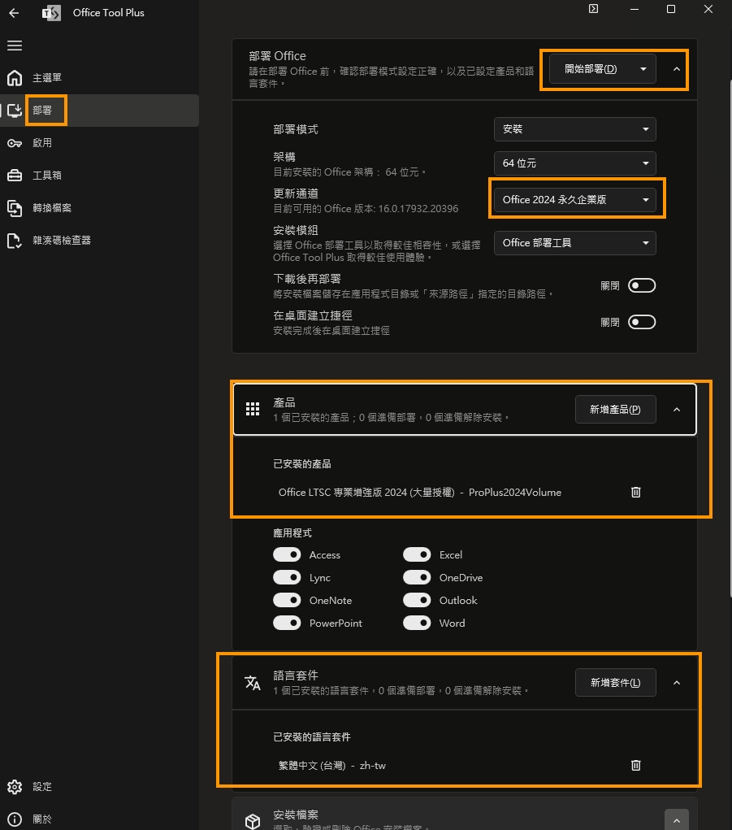Click the deploy icon beside 部署
This screenshot has width=732, height=830.
point(15,110)
